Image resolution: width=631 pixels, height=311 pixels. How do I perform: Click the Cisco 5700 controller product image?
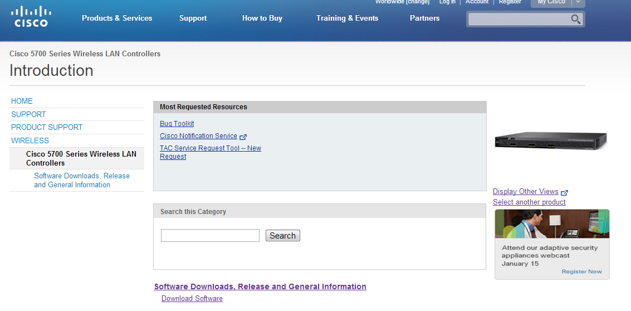pos(551,141)
